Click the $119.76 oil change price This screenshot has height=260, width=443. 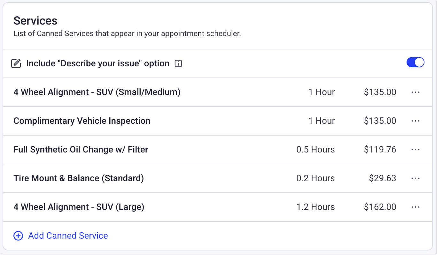click(380, 149)
